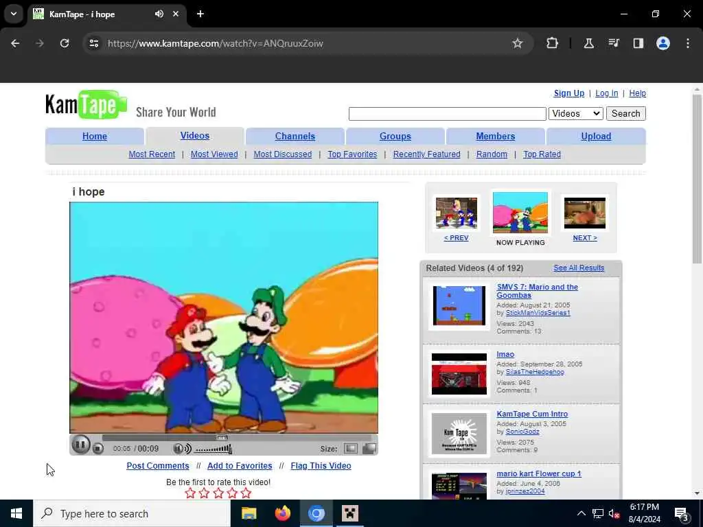Open SMVS 7: Mario and the Goombas thumbnail
The height and width of the screenshot is (527, 703).
459,305
